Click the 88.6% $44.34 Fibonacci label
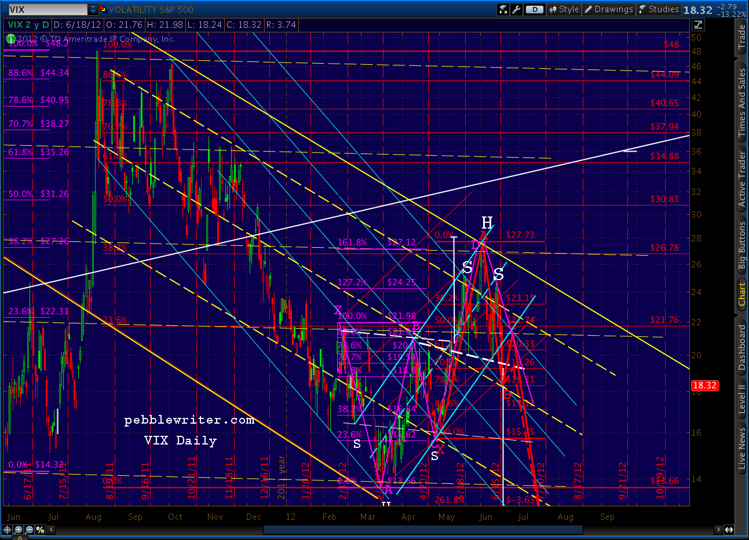This screenshot has height=540, width=749. tap(38, 73)
